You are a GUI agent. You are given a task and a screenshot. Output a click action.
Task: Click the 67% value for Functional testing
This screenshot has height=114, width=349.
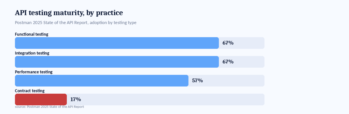[228, 43]
